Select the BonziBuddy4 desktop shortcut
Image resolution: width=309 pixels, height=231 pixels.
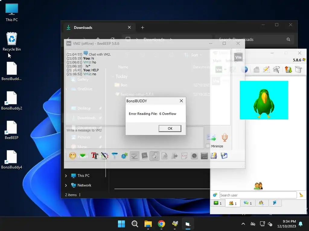[12, 159]
